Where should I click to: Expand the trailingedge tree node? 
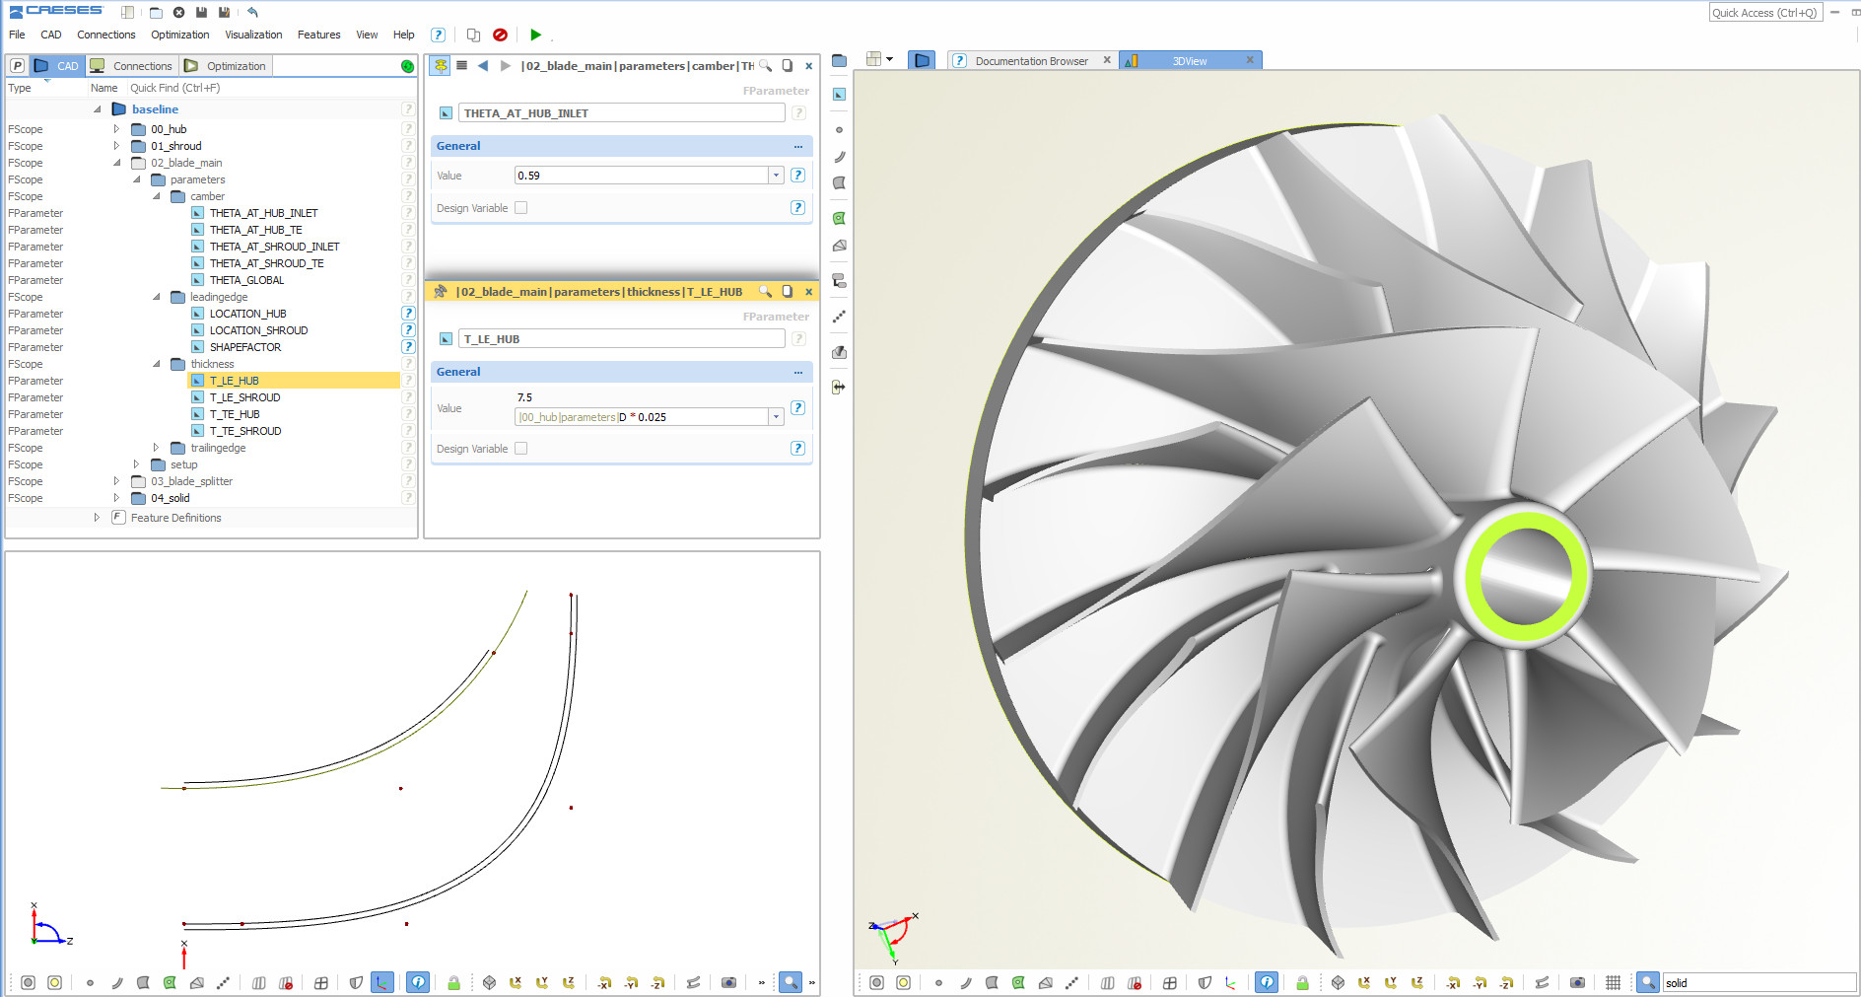point(158,447)
